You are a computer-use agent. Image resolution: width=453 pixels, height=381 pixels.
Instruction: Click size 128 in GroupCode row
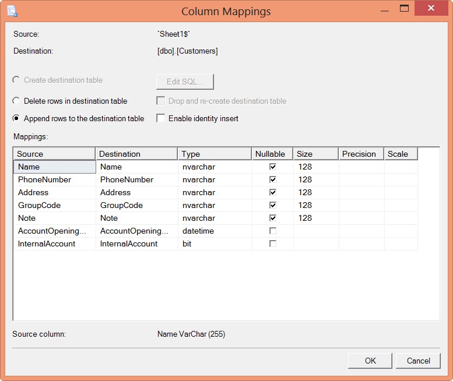[x=316, y=205]
